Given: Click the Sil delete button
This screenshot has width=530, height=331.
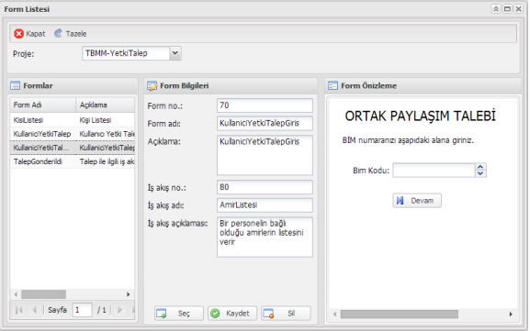Looking at the screenshot, I should click(286, 314).
